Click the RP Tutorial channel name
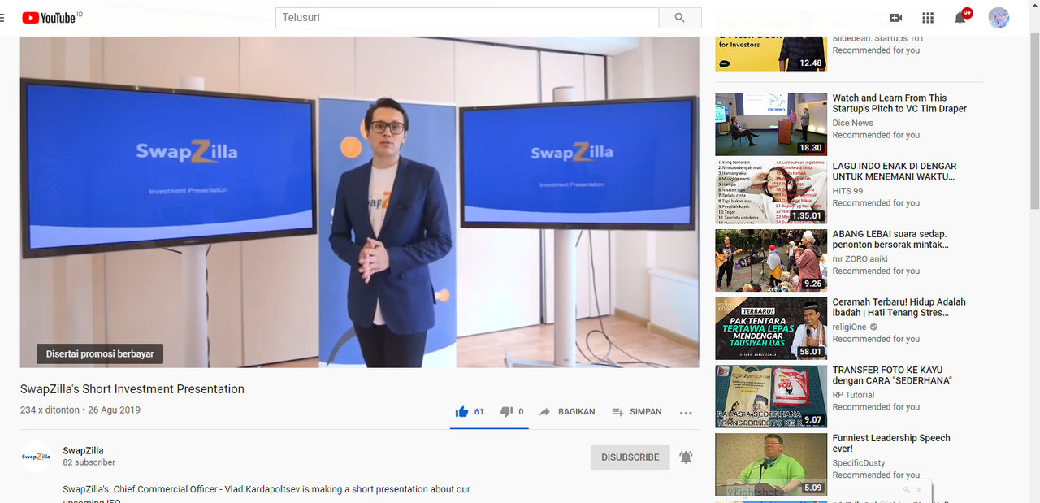Viewport: 1040px width, 503px height. pos(853,396)
